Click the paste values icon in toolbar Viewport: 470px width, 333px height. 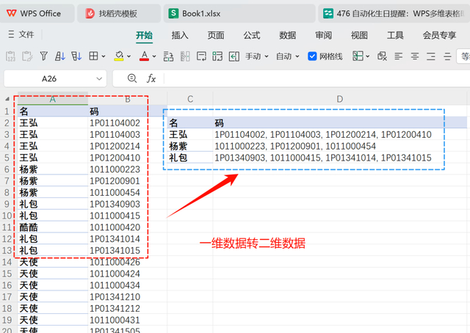click(x=10, y=56)
